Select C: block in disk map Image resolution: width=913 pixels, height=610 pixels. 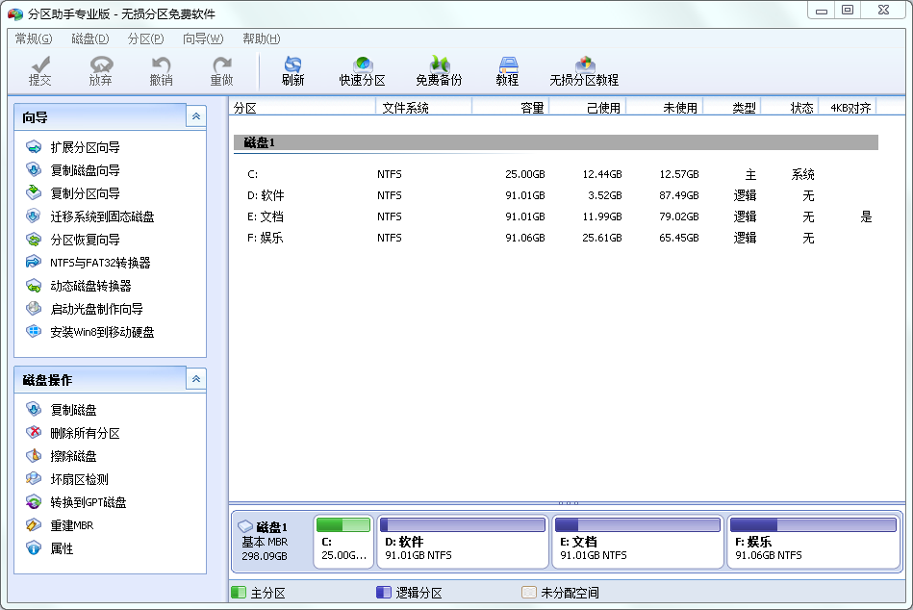click(343, 542)
